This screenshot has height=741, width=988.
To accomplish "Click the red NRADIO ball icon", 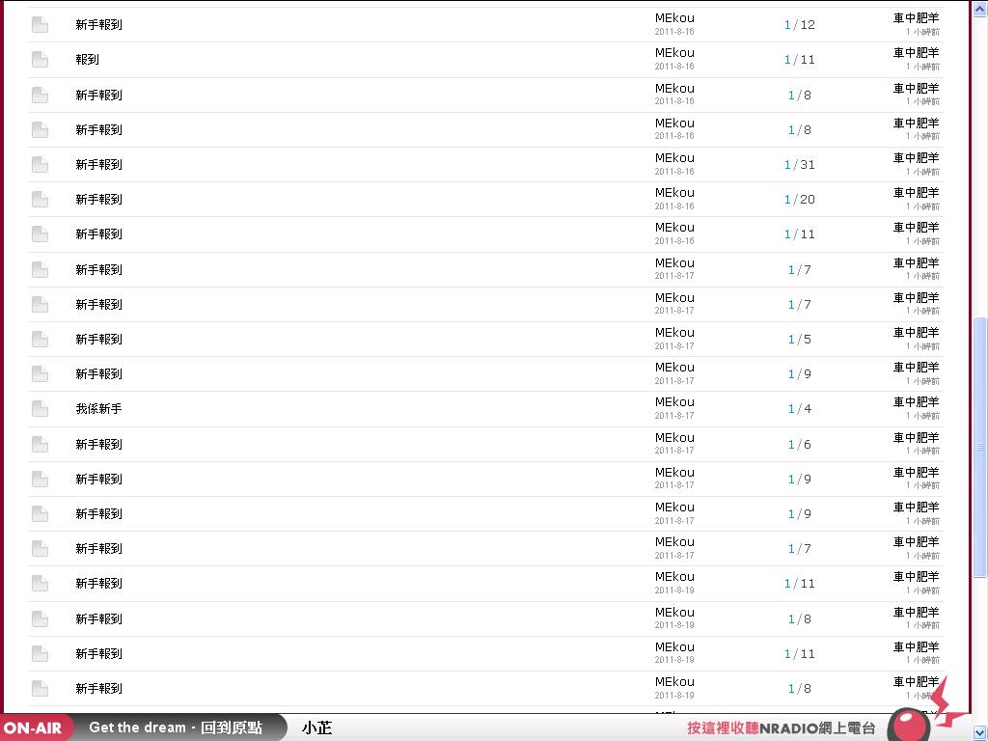I will coord(908,726).
